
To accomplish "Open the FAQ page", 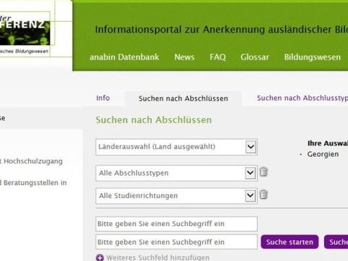I will (x=217, y=57).
